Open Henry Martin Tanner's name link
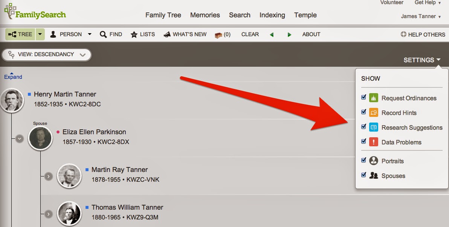Image resolution: width=449 pixels, height=227 pixels. 65,94
